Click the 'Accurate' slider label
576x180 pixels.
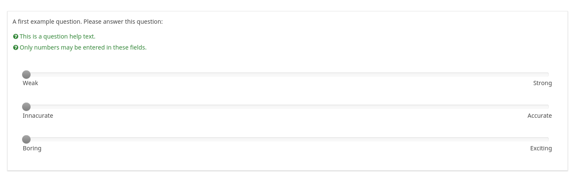pyautogui.click(x=539, y=116)
